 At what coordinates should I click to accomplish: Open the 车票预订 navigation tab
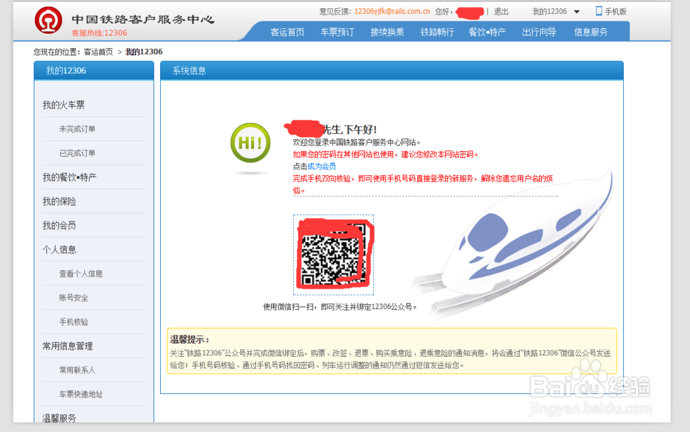[337, 32]
